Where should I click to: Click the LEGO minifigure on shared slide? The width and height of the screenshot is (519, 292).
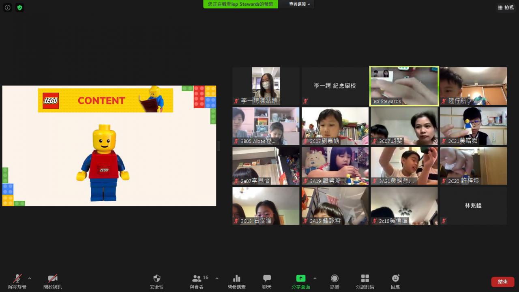pos(103,162)
